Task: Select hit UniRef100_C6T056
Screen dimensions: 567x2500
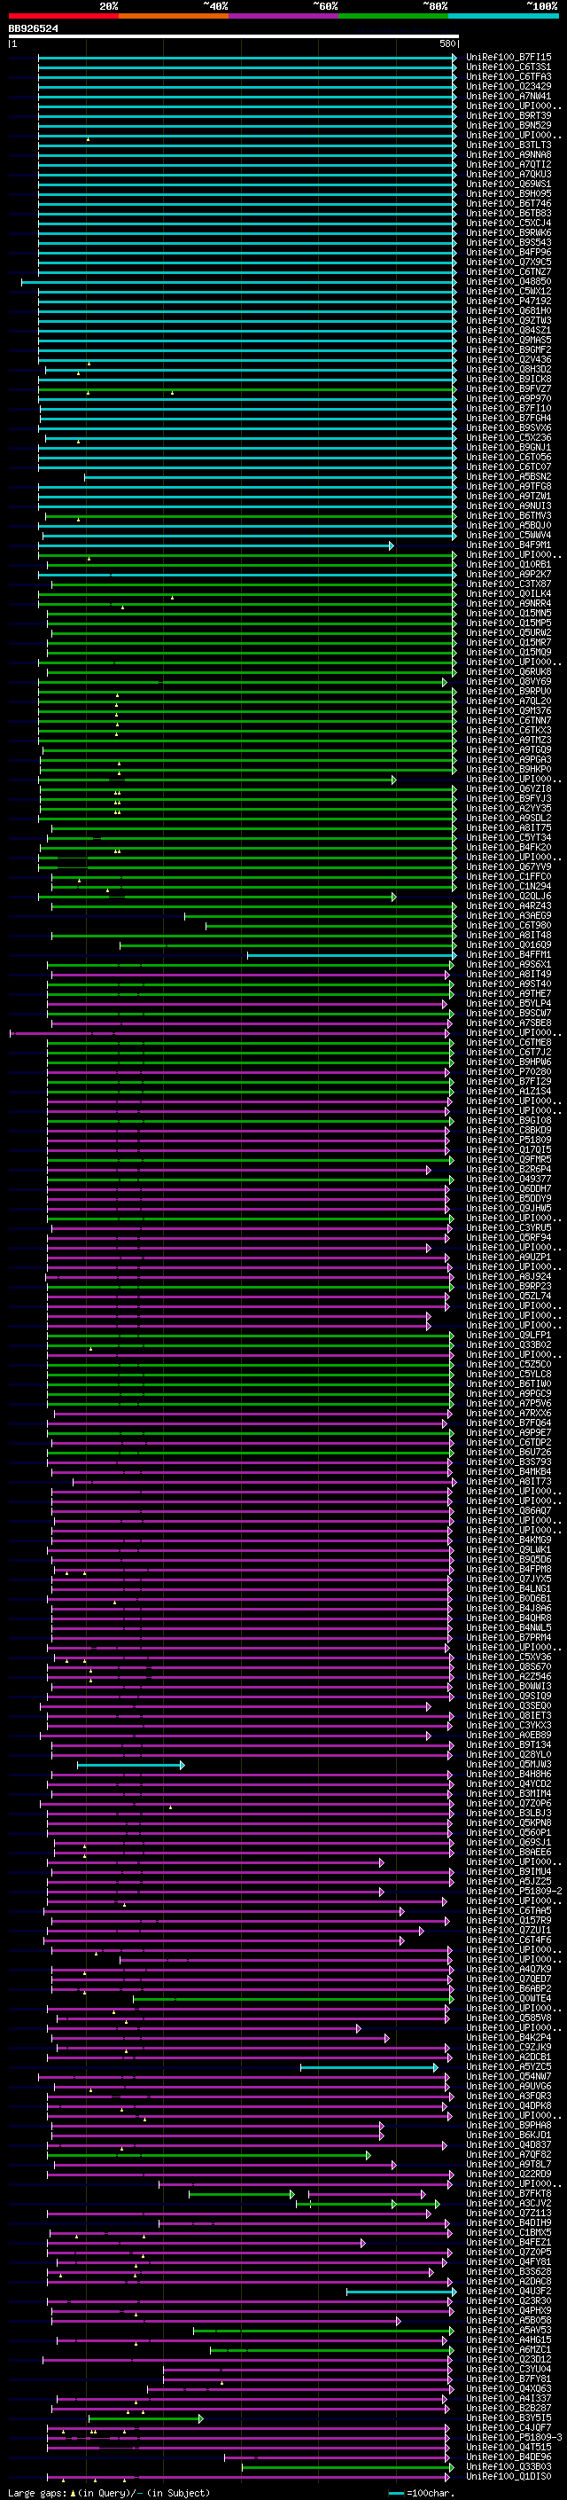Action: pyautogui.click(x=509, y=457)
